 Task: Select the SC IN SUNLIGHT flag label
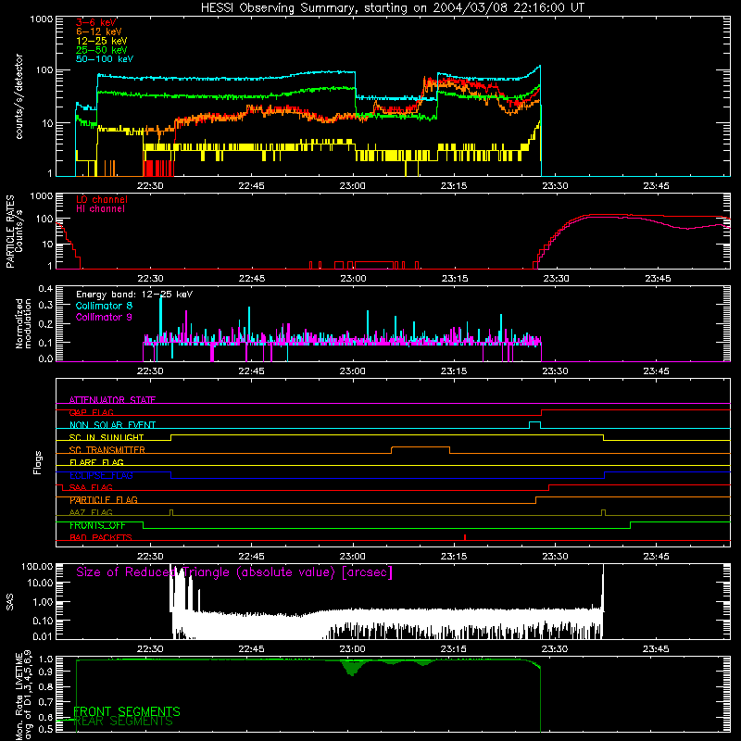(x=107, y=437)
